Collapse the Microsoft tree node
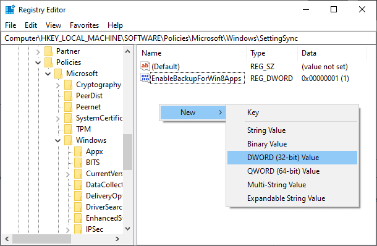377x246 pixels. coord(48,74)
